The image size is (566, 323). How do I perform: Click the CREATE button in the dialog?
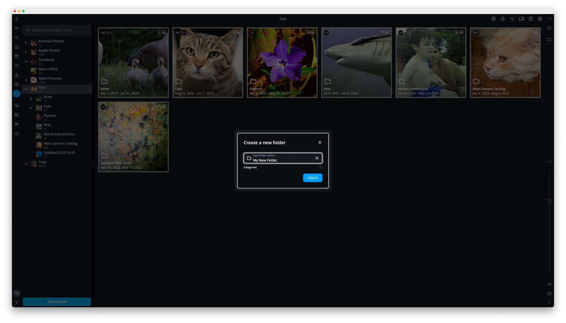pos(312,178)
